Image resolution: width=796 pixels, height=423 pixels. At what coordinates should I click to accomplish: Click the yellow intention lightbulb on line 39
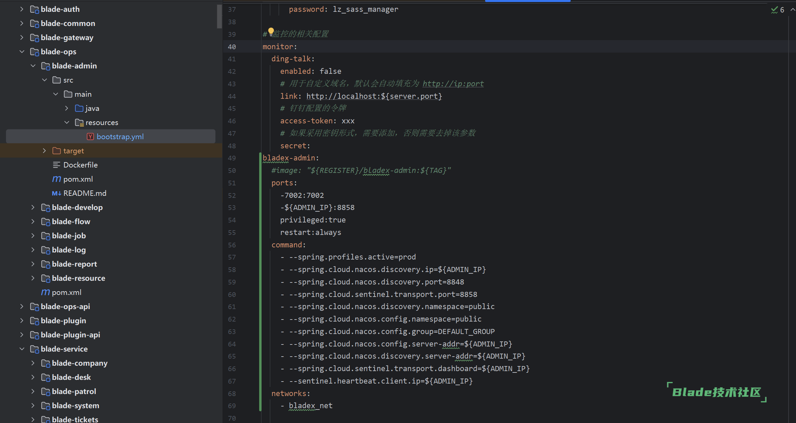point(271,32)
